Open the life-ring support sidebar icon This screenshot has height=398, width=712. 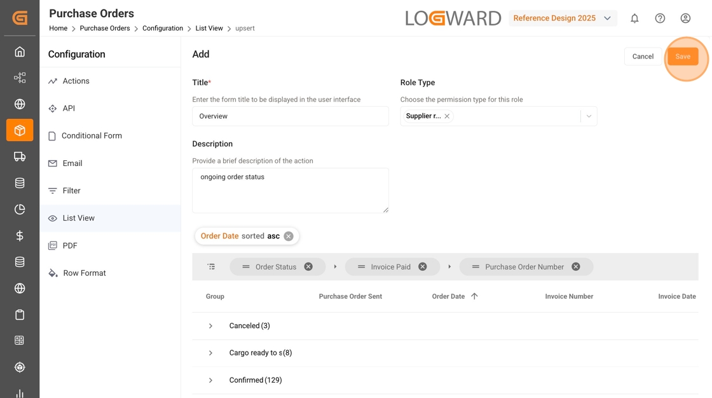[x=20, y=367]
